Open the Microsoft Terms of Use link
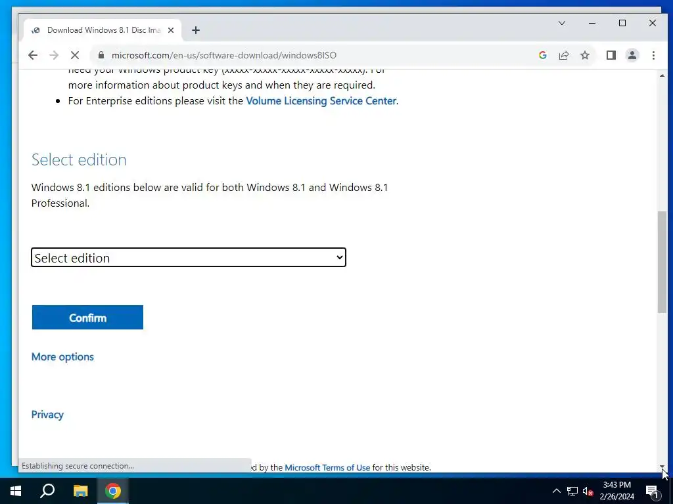 coord(327,467)
